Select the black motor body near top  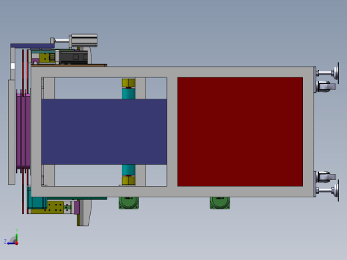[x=73, y=57]
